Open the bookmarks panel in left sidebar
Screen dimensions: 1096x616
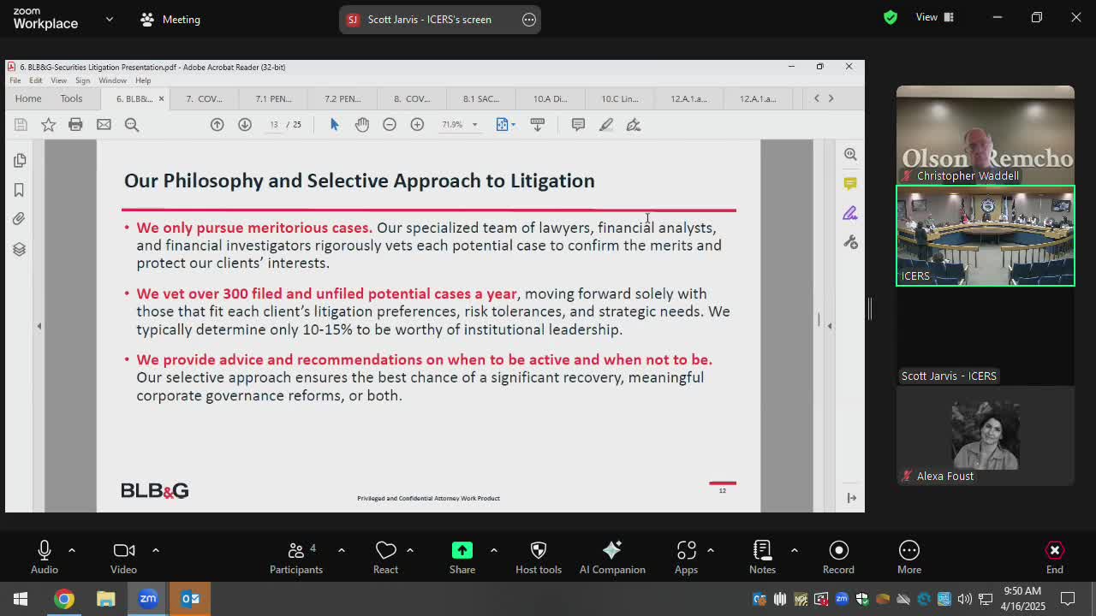click(19, 190)
